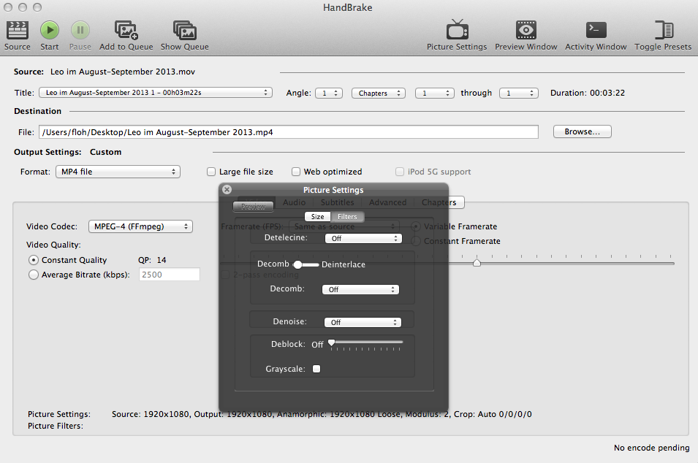Image resolution: width=698 pixels, height=463 pixels.
Task: Enable the Grayscale checkbox
Action: [316, 369]
